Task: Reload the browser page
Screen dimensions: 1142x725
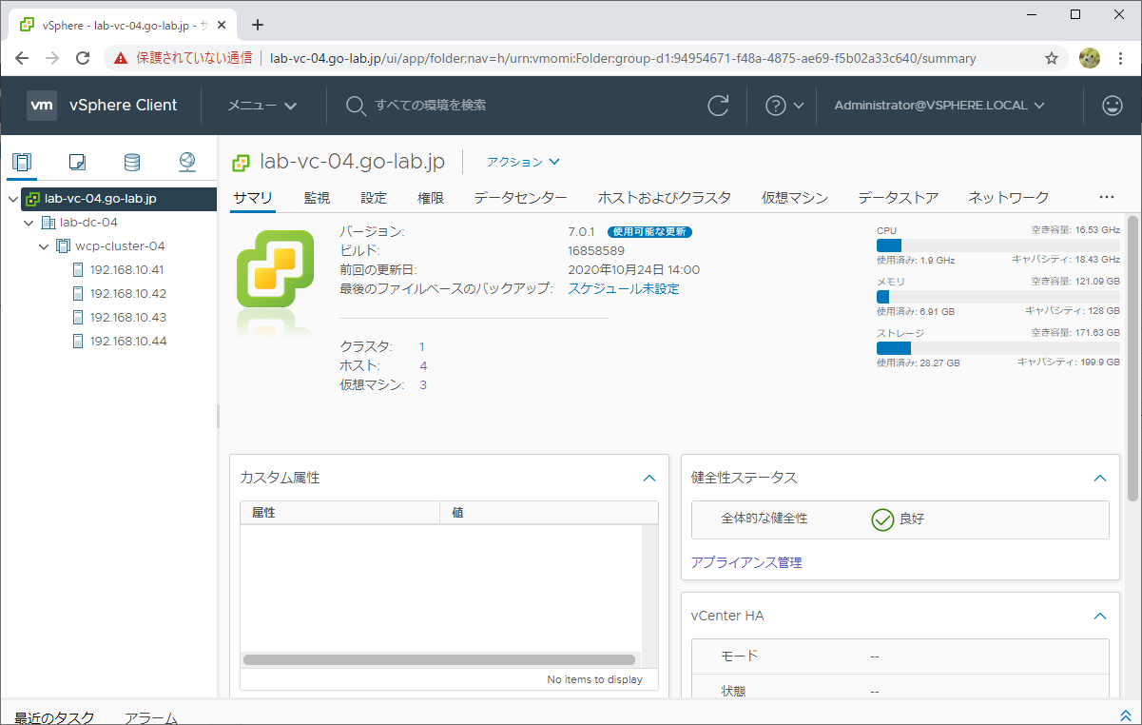Action: click(x=83, y=58)
